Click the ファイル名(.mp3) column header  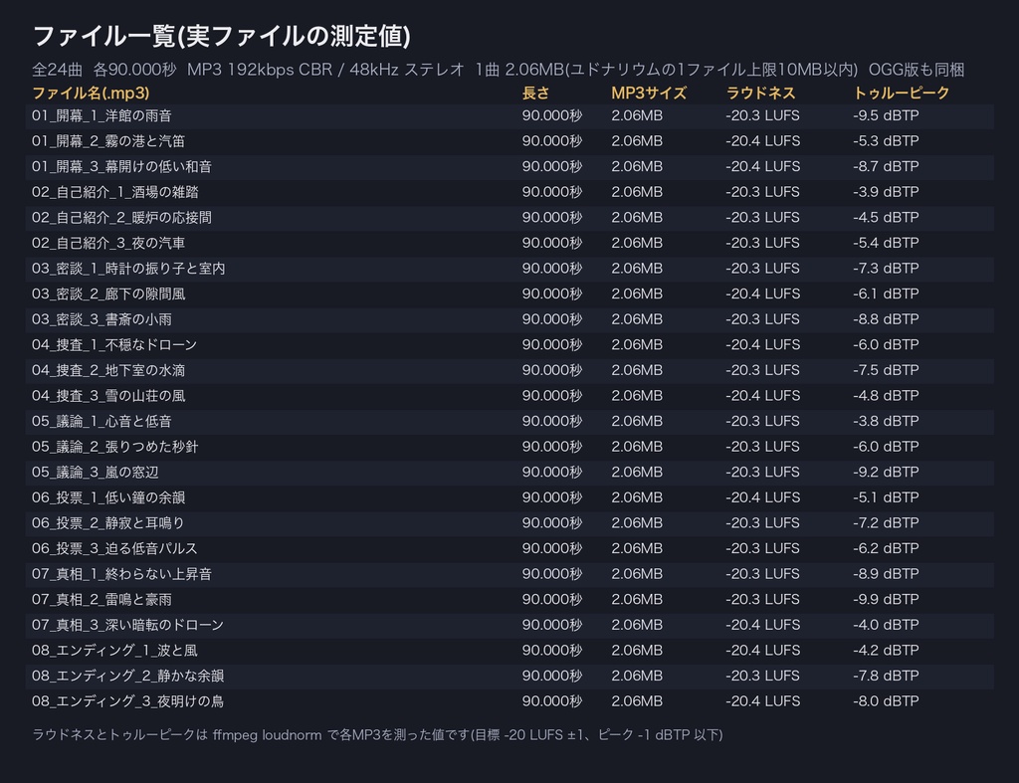pyautogui.click(x=91, y=93)
